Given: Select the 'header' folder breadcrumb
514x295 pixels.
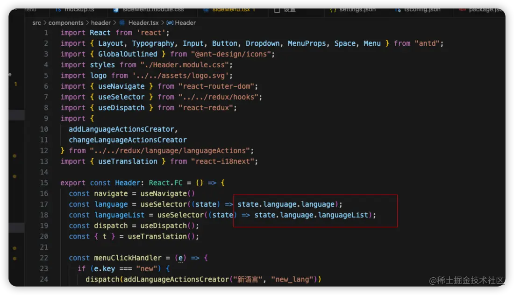Looking at the screenshot, I should click(101, 22).
